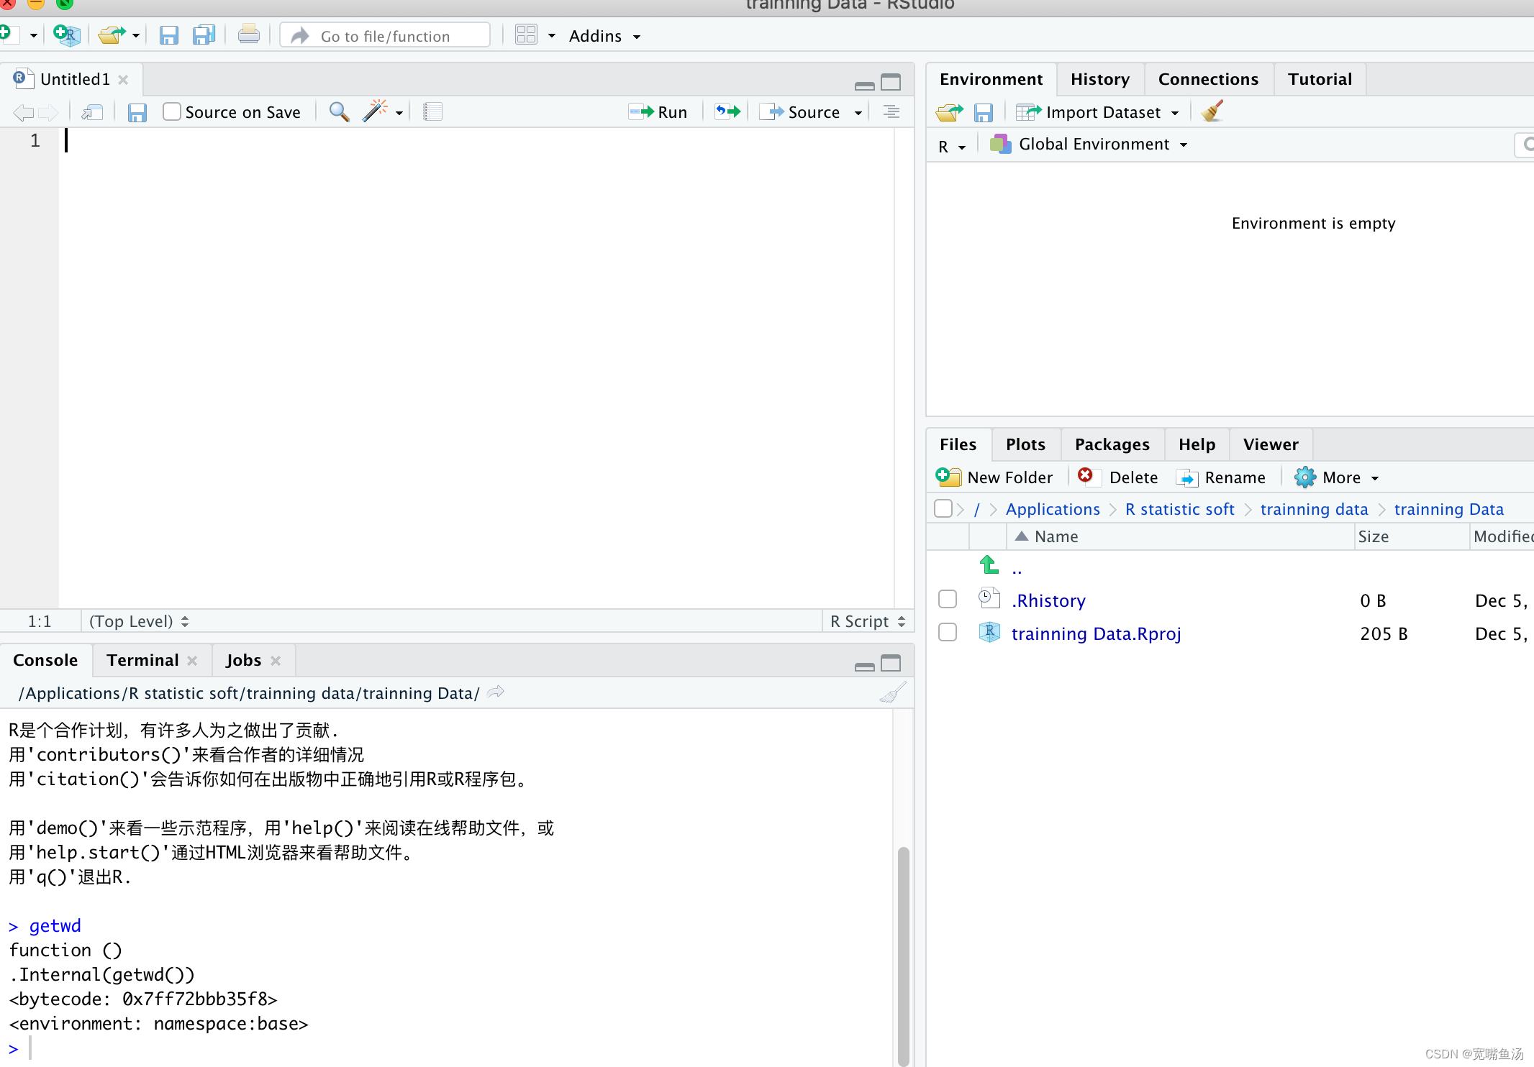Maximize the console pane
Viewport: 1534px width, 1067px height.
click(891, 663)
